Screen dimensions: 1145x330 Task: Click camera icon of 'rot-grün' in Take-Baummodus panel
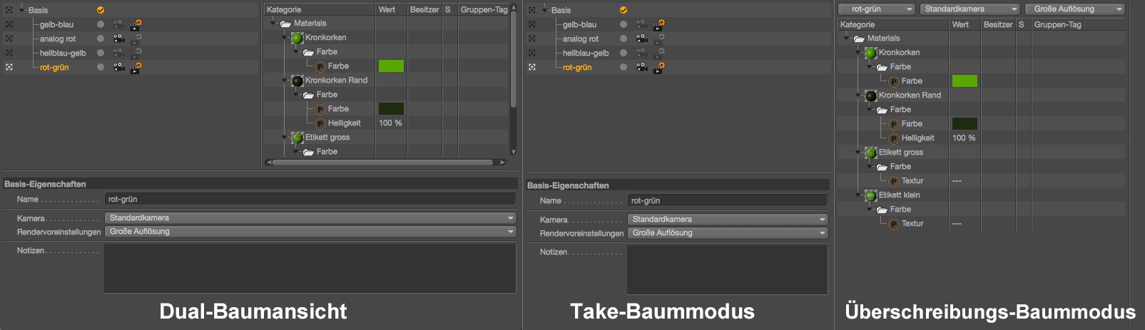click(x=641, y=67)
